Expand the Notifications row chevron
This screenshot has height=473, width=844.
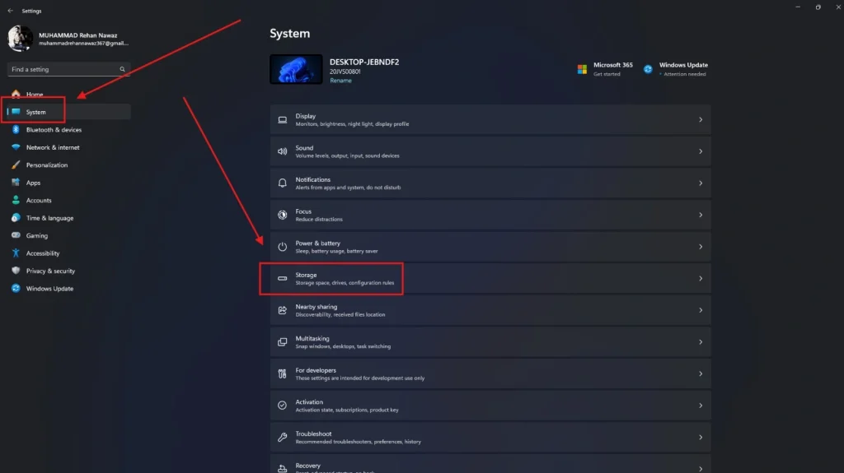[x=701, y=183]
